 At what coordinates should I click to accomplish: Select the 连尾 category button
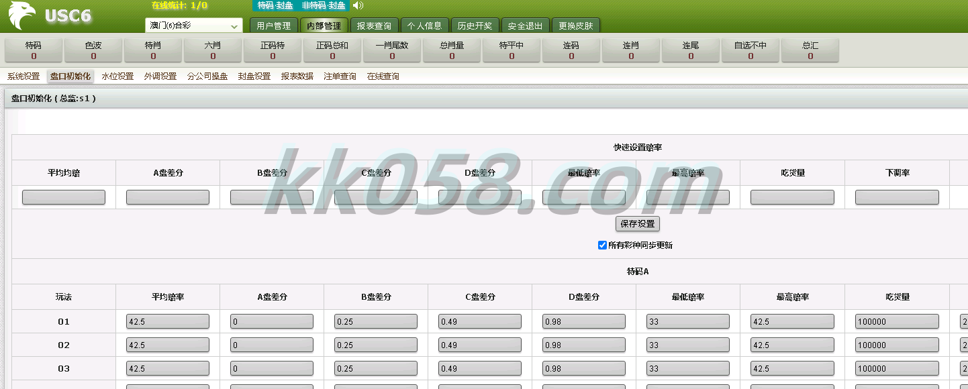tap(691, 50)
